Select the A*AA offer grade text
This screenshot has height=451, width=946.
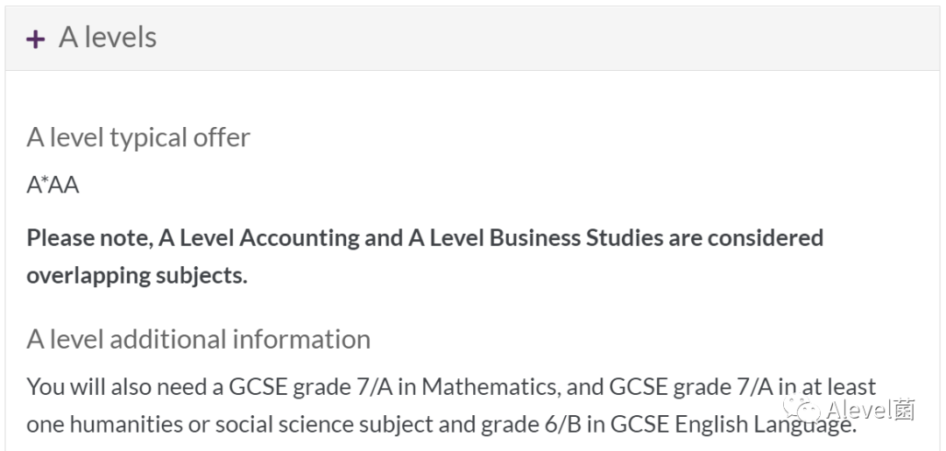[x=53, y=185]
